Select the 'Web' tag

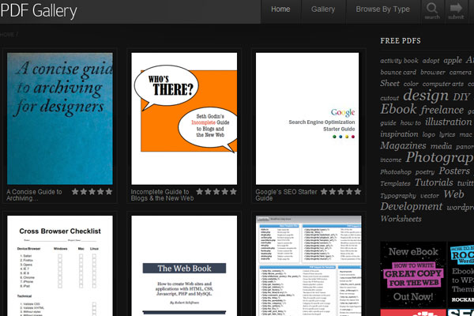[453, 194]
